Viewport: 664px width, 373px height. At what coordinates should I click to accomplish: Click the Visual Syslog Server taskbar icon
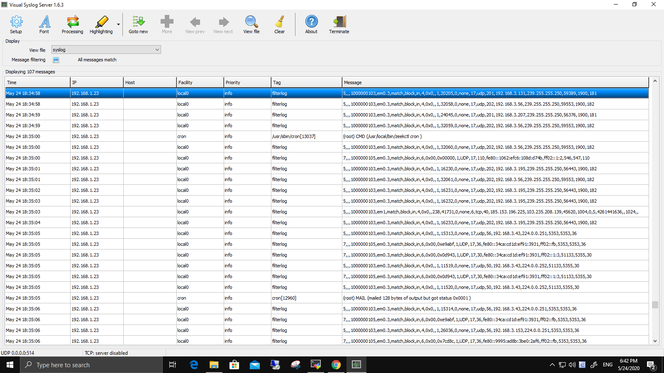tap(356, 365)
